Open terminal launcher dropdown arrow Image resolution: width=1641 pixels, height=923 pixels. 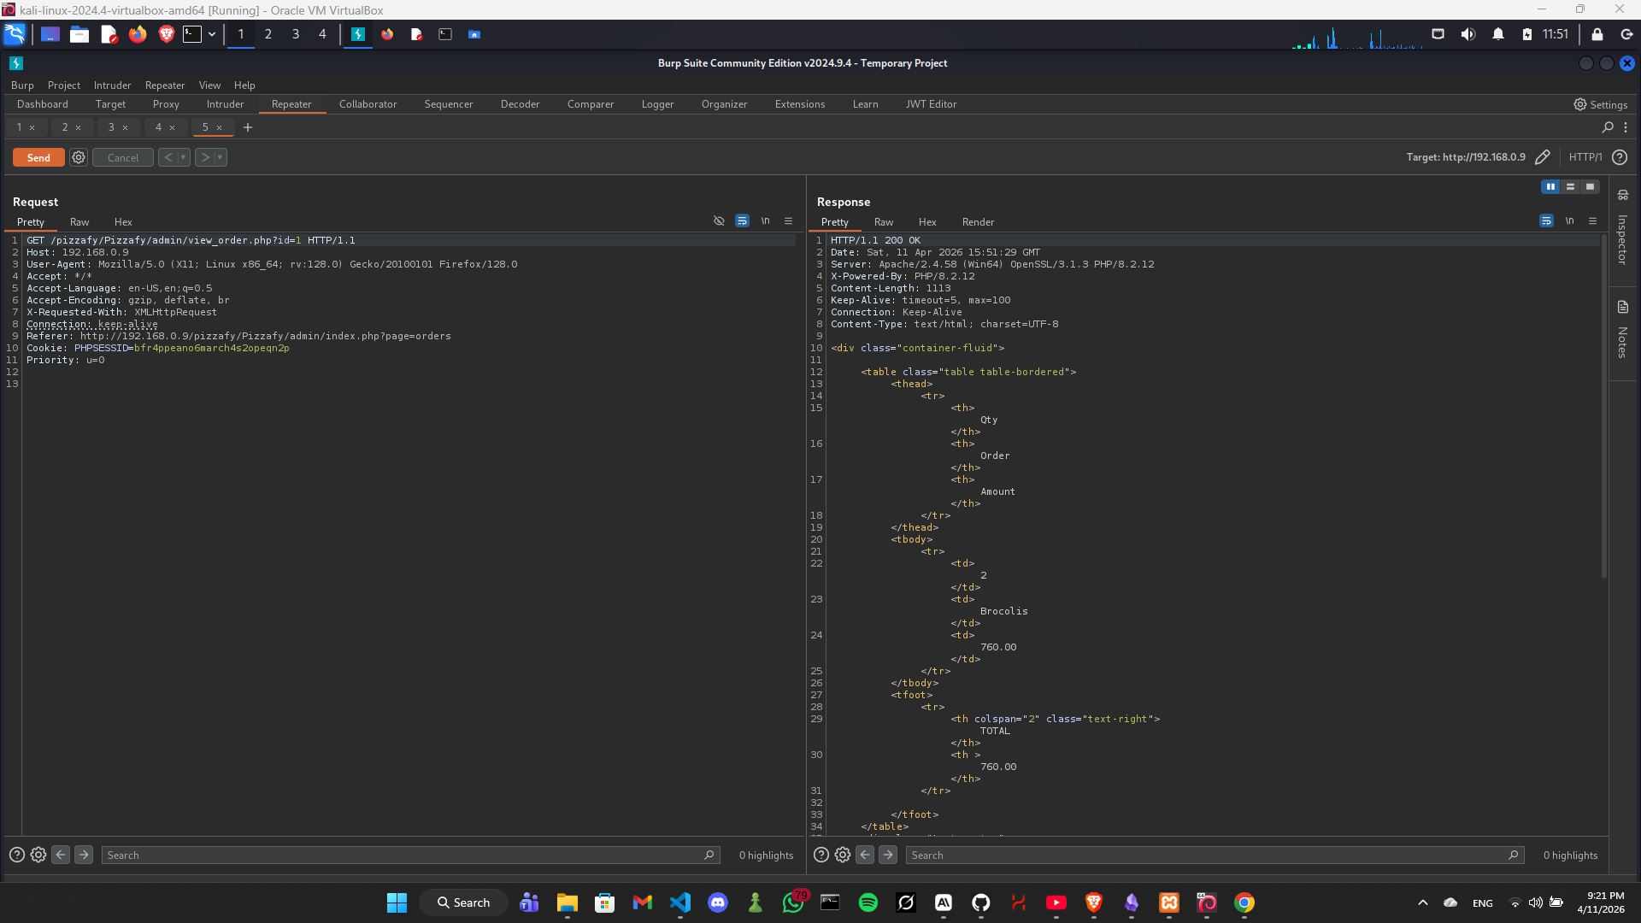coord(212,34)
